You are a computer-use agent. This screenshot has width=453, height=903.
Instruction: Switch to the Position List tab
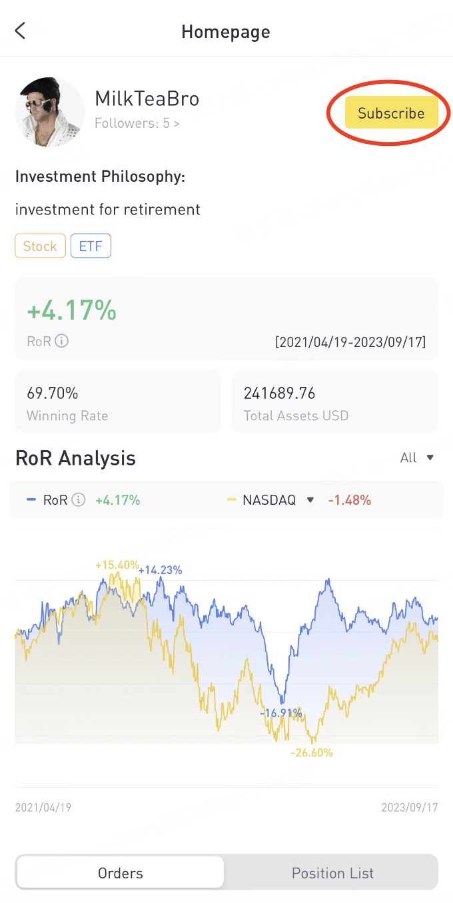pyautogui.click(x=332, y=873)
